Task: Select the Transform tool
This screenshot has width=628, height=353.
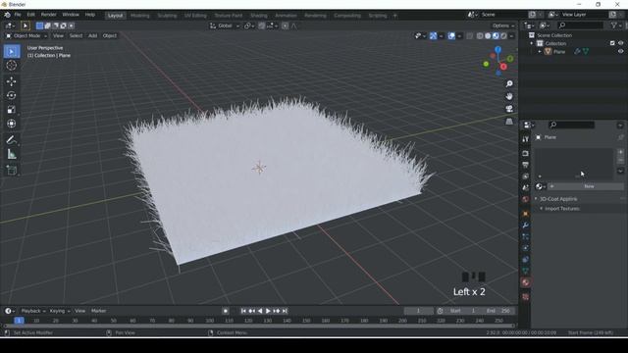Action: (x=12, y=124)
